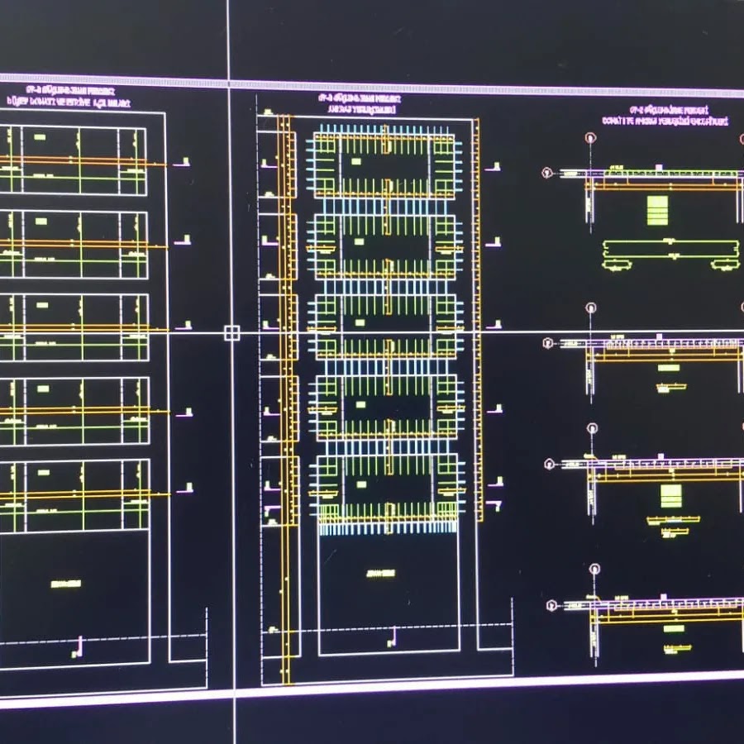Select the purple title above the middle drawing

pyautogui.click(x=360, y=104)
